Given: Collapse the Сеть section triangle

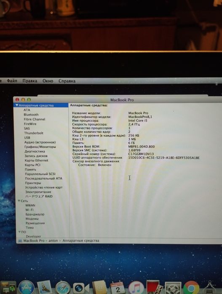Looking at the screenshot, I should pos(19,201).
